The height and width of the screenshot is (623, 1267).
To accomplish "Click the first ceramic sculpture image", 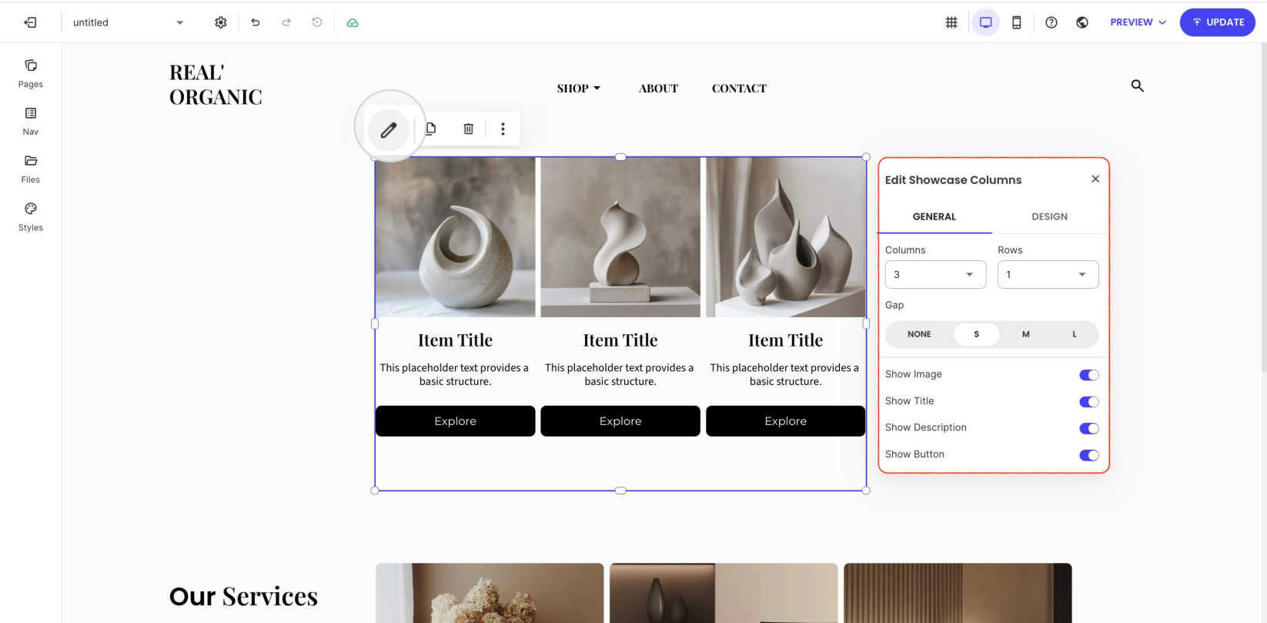I will (455, 237).
